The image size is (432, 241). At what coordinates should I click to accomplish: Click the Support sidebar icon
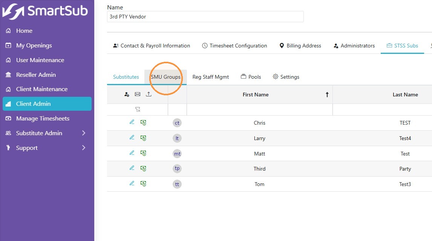click(x=9, y=148)
